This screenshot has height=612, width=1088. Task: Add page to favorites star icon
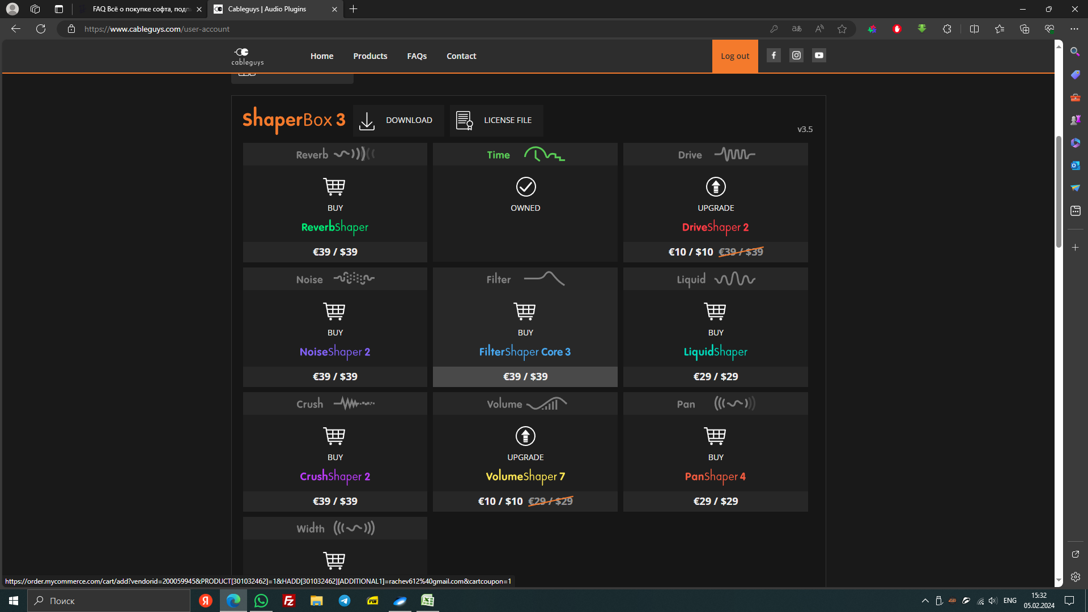[x=842, y=29]
